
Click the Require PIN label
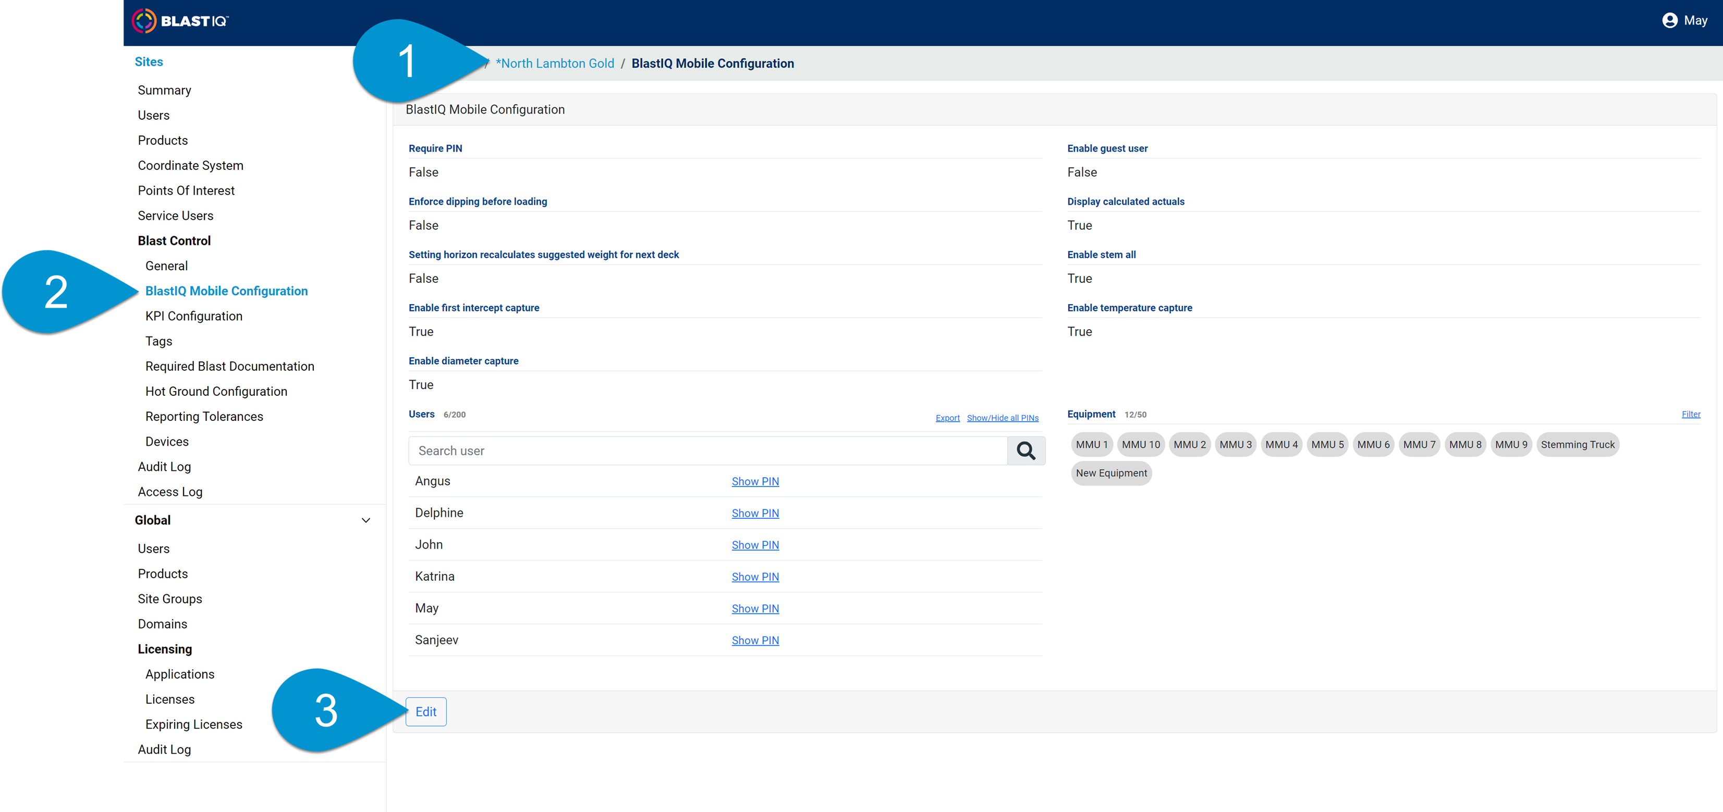pyautogui.click(x=435, y=148)
